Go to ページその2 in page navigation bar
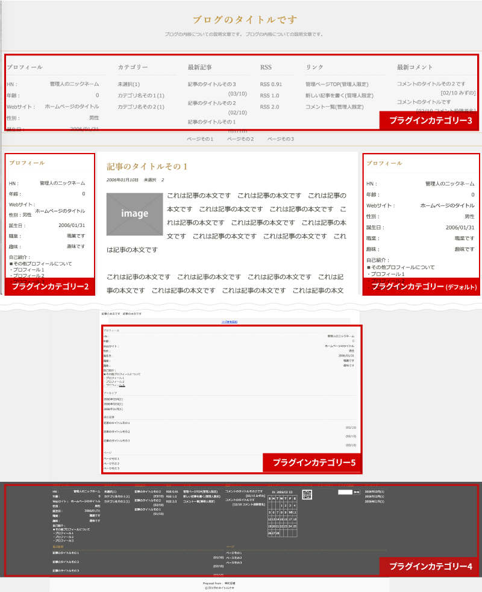Viewport: 482px width, 592px height. 240,139
